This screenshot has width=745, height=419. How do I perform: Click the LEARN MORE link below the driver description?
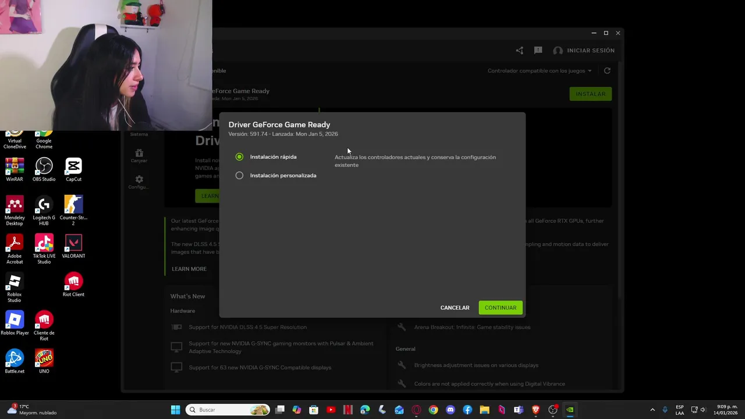coord(189,269)
